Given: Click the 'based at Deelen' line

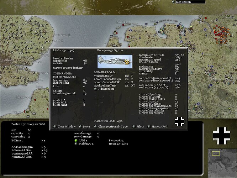Looking at the screenshot, I should click(63, 58).
